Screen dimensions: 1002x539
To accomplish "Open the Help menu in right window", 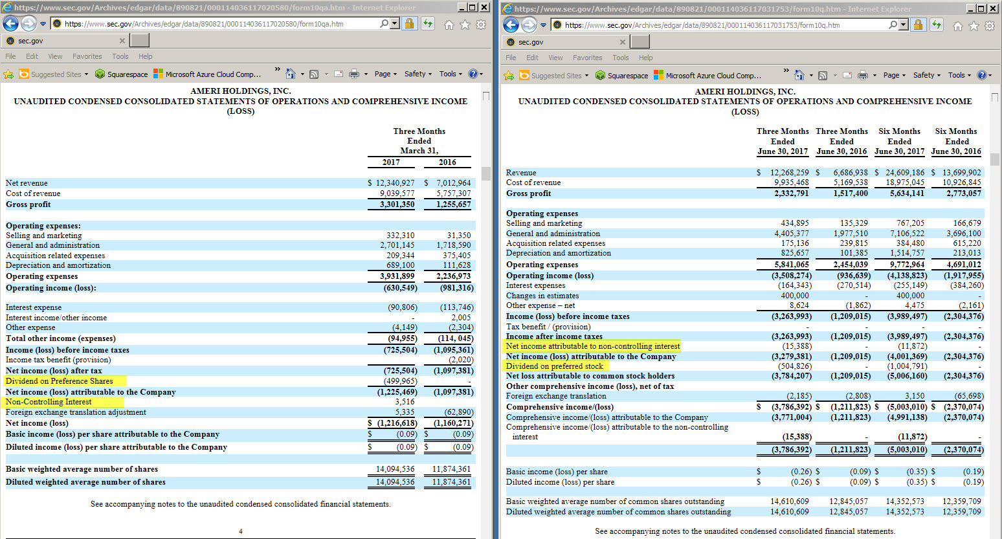I will click(646, 58).
